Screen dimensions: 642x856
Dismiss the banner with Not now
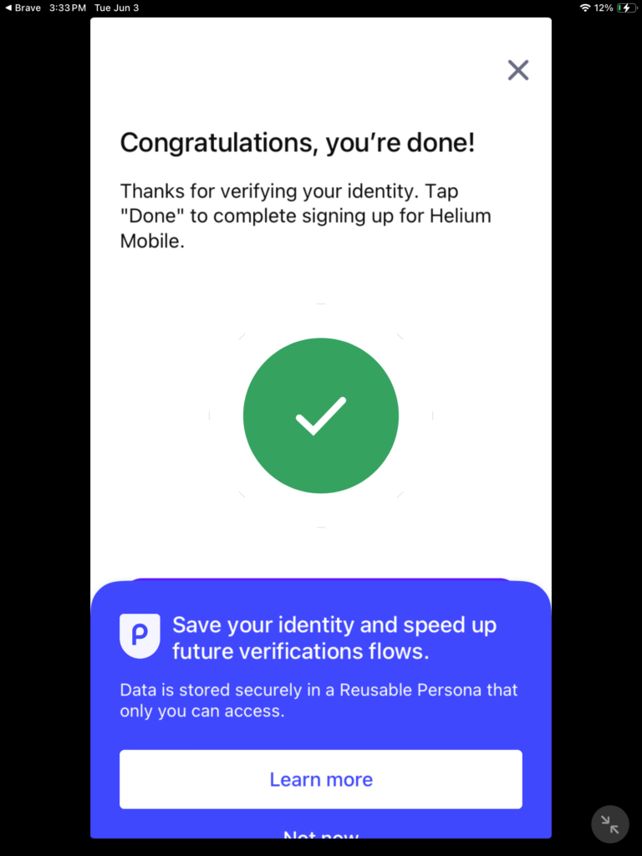[321, 834]
